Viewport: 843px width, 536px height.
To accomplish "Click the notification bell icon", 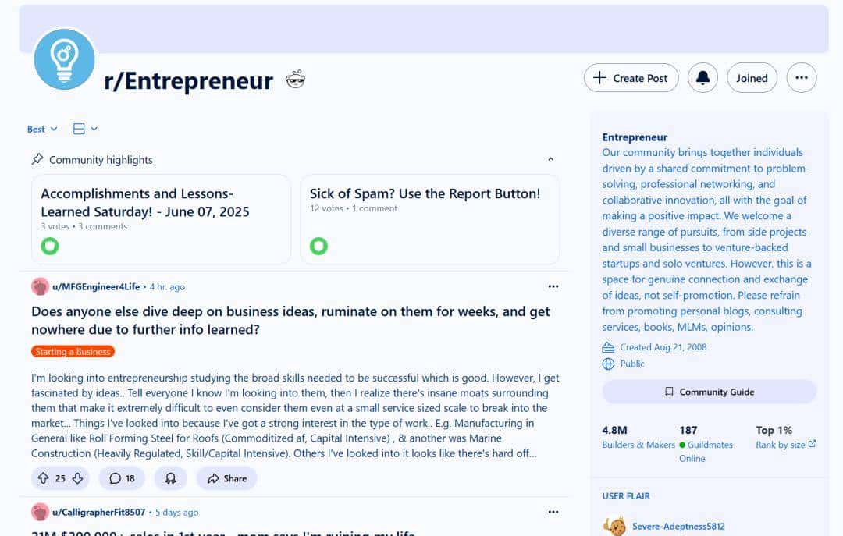I will (702, 78).
